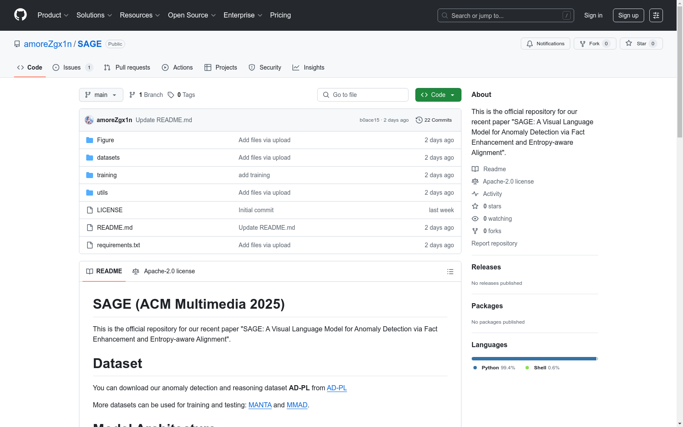Click the Python blue language dot
This screenshot has width=683, height=427.
(475, 368)
